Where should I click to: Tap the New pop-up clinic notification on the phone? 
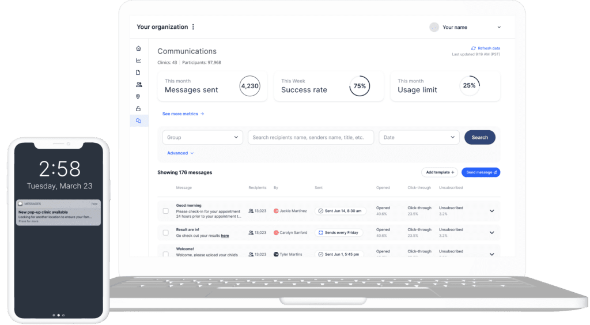coord(58,213)
